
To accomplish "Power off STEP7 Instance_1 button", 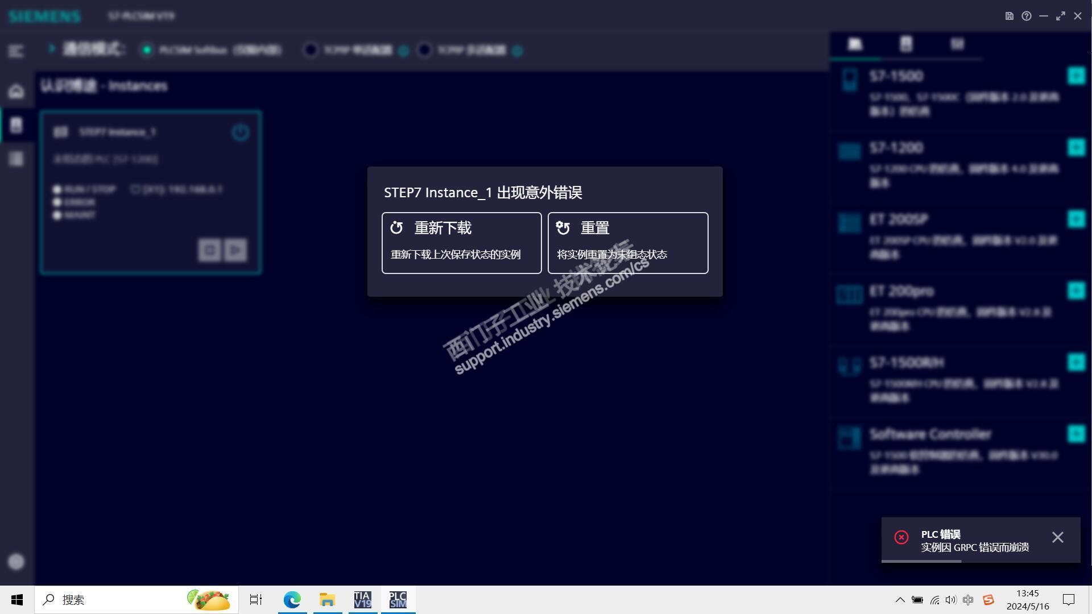I will pyautogui.click(x=240, y=132).
